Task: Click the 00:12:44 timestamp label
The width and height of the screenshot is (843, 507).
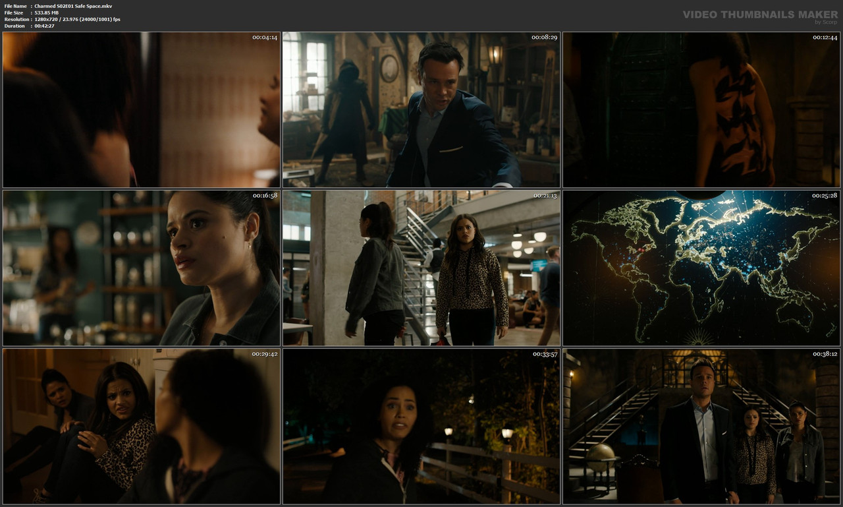Action: click(825, 38)
